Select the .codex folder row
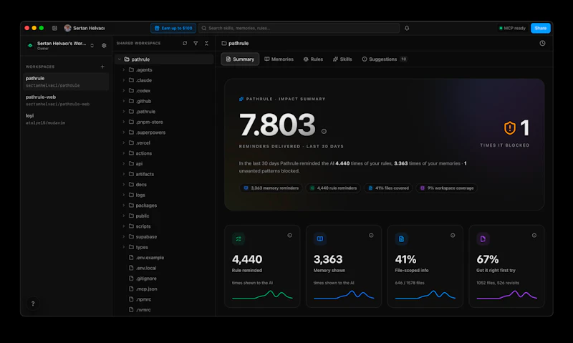The image size is (573, 343). [164, 91]
